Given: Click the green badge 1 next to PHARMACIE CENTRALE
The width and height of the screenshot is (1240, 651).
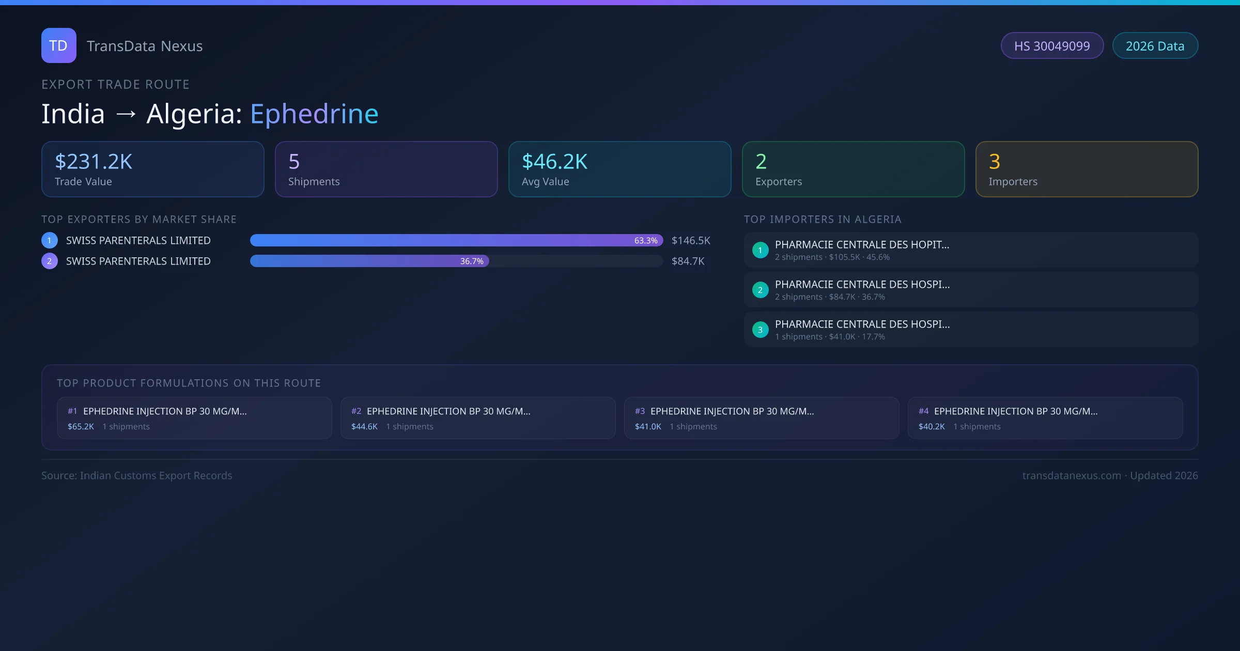Looking at the screenshot, I should (760, 250).
